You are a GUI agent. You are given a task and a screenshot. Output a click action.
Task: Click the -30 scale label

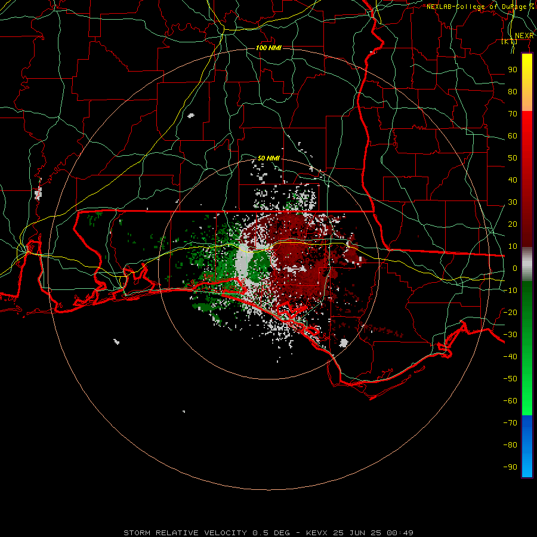510,335
